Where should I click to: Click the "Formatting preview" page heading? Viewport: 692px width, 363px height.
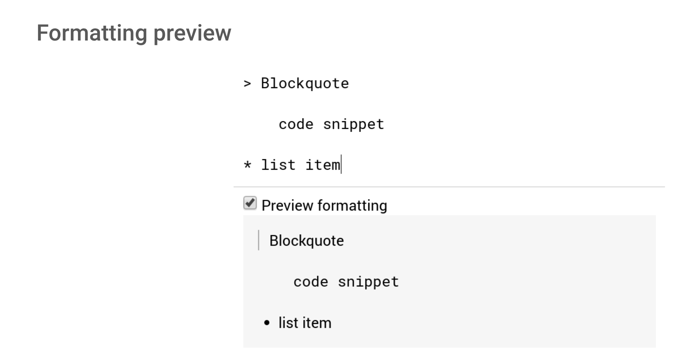point(134,33)
